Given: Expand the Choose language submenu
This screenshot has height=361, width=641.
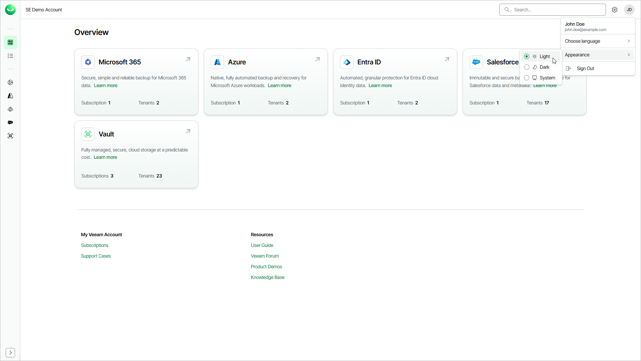Looking at the screenshot, I should [x=597, y=41].
